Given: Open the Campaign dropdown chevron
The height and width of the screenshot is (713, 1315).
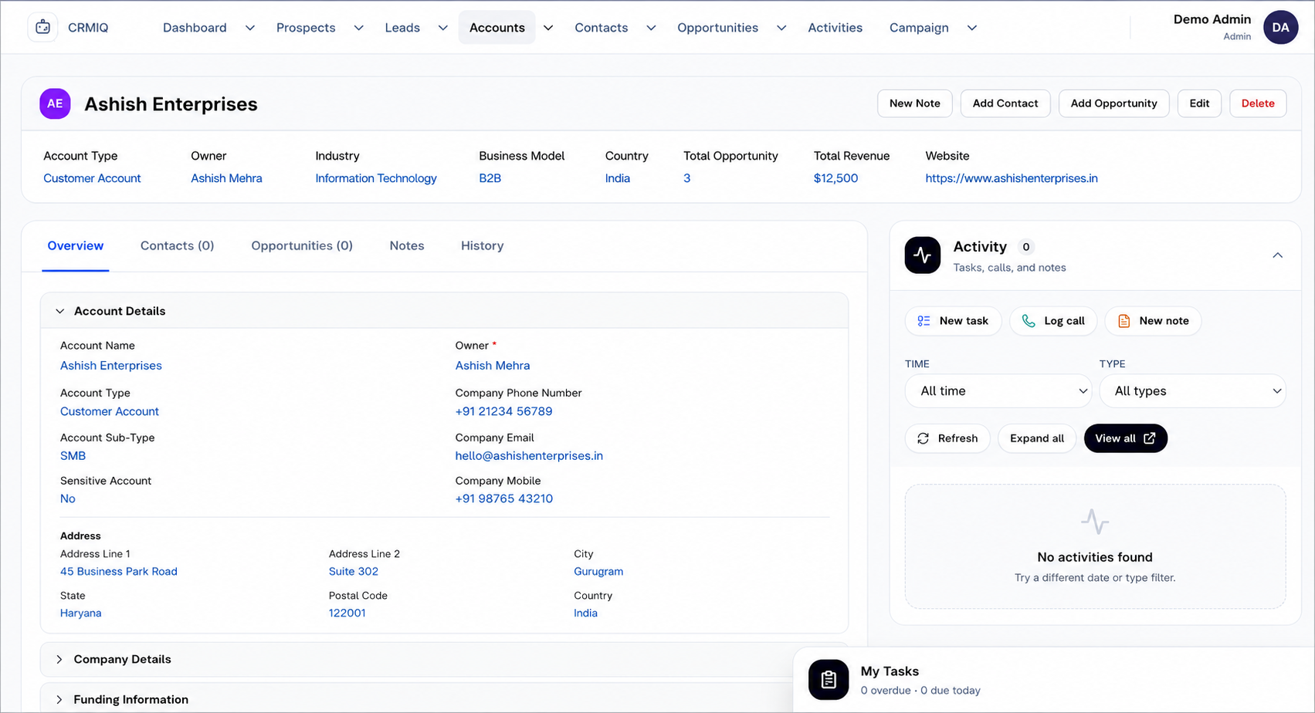Looking at the screenshot, I should click(x=972, y=28).
